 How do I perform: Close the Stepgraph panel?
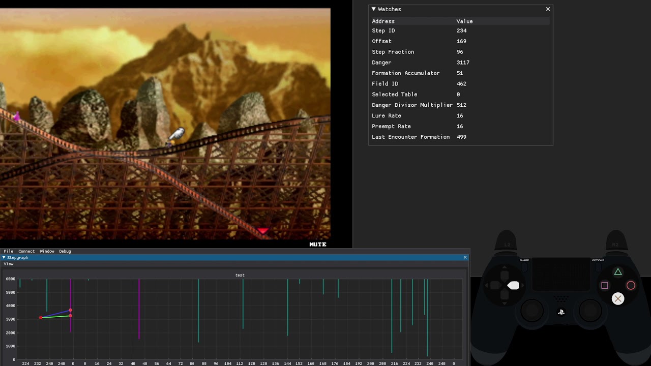click(x=465, y=258)
